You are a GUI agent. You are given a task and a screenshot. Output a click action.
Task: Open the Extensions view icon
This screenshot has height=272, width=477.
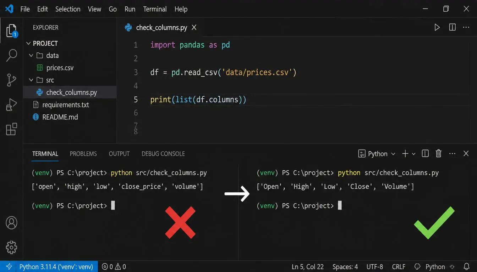point(12,129)
